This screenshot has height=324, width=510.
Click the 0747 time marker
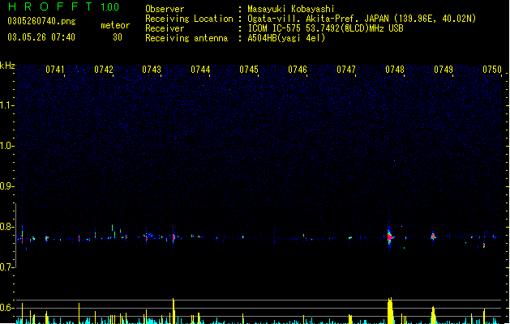coord(345,70)
